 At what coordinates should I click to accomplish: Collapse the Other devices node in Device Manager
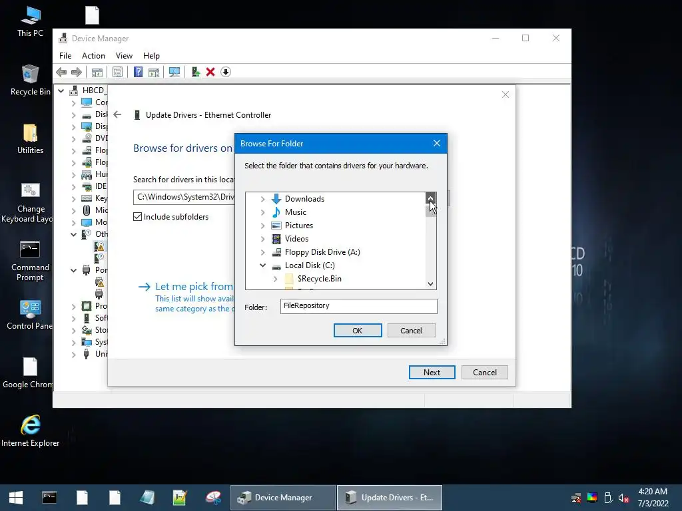(x=73, y=234)
